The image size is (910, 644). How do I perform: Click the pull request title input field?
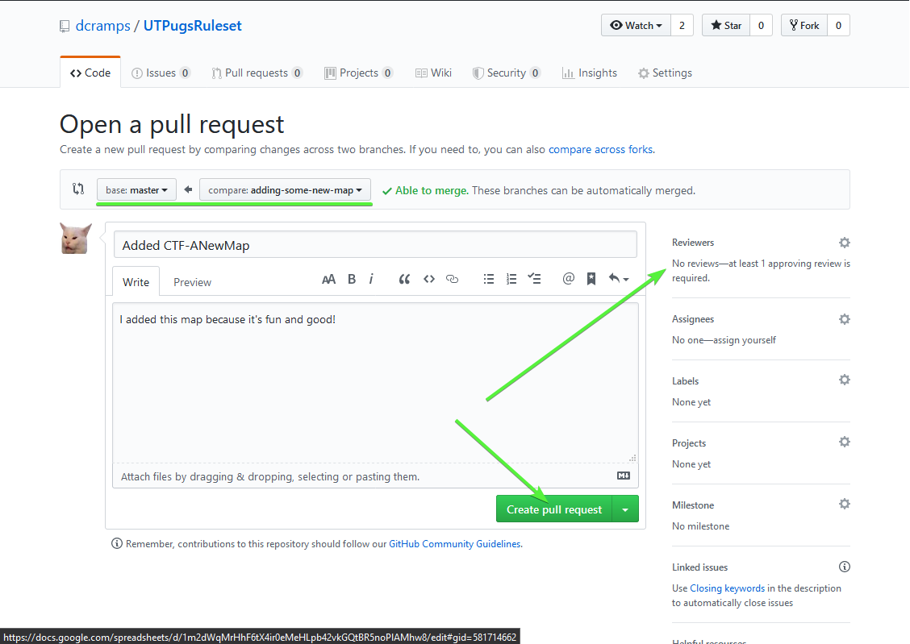tap(375, 244)
